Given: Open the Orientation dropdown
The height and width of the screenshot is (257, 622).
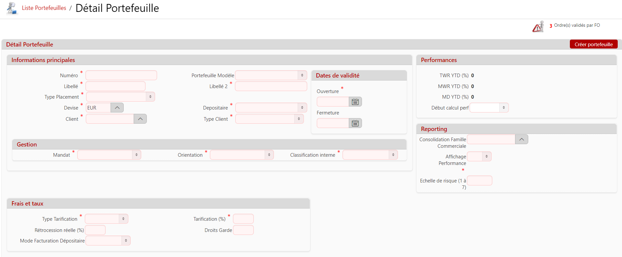Looking at the screenshot, I should coord(242,155).
